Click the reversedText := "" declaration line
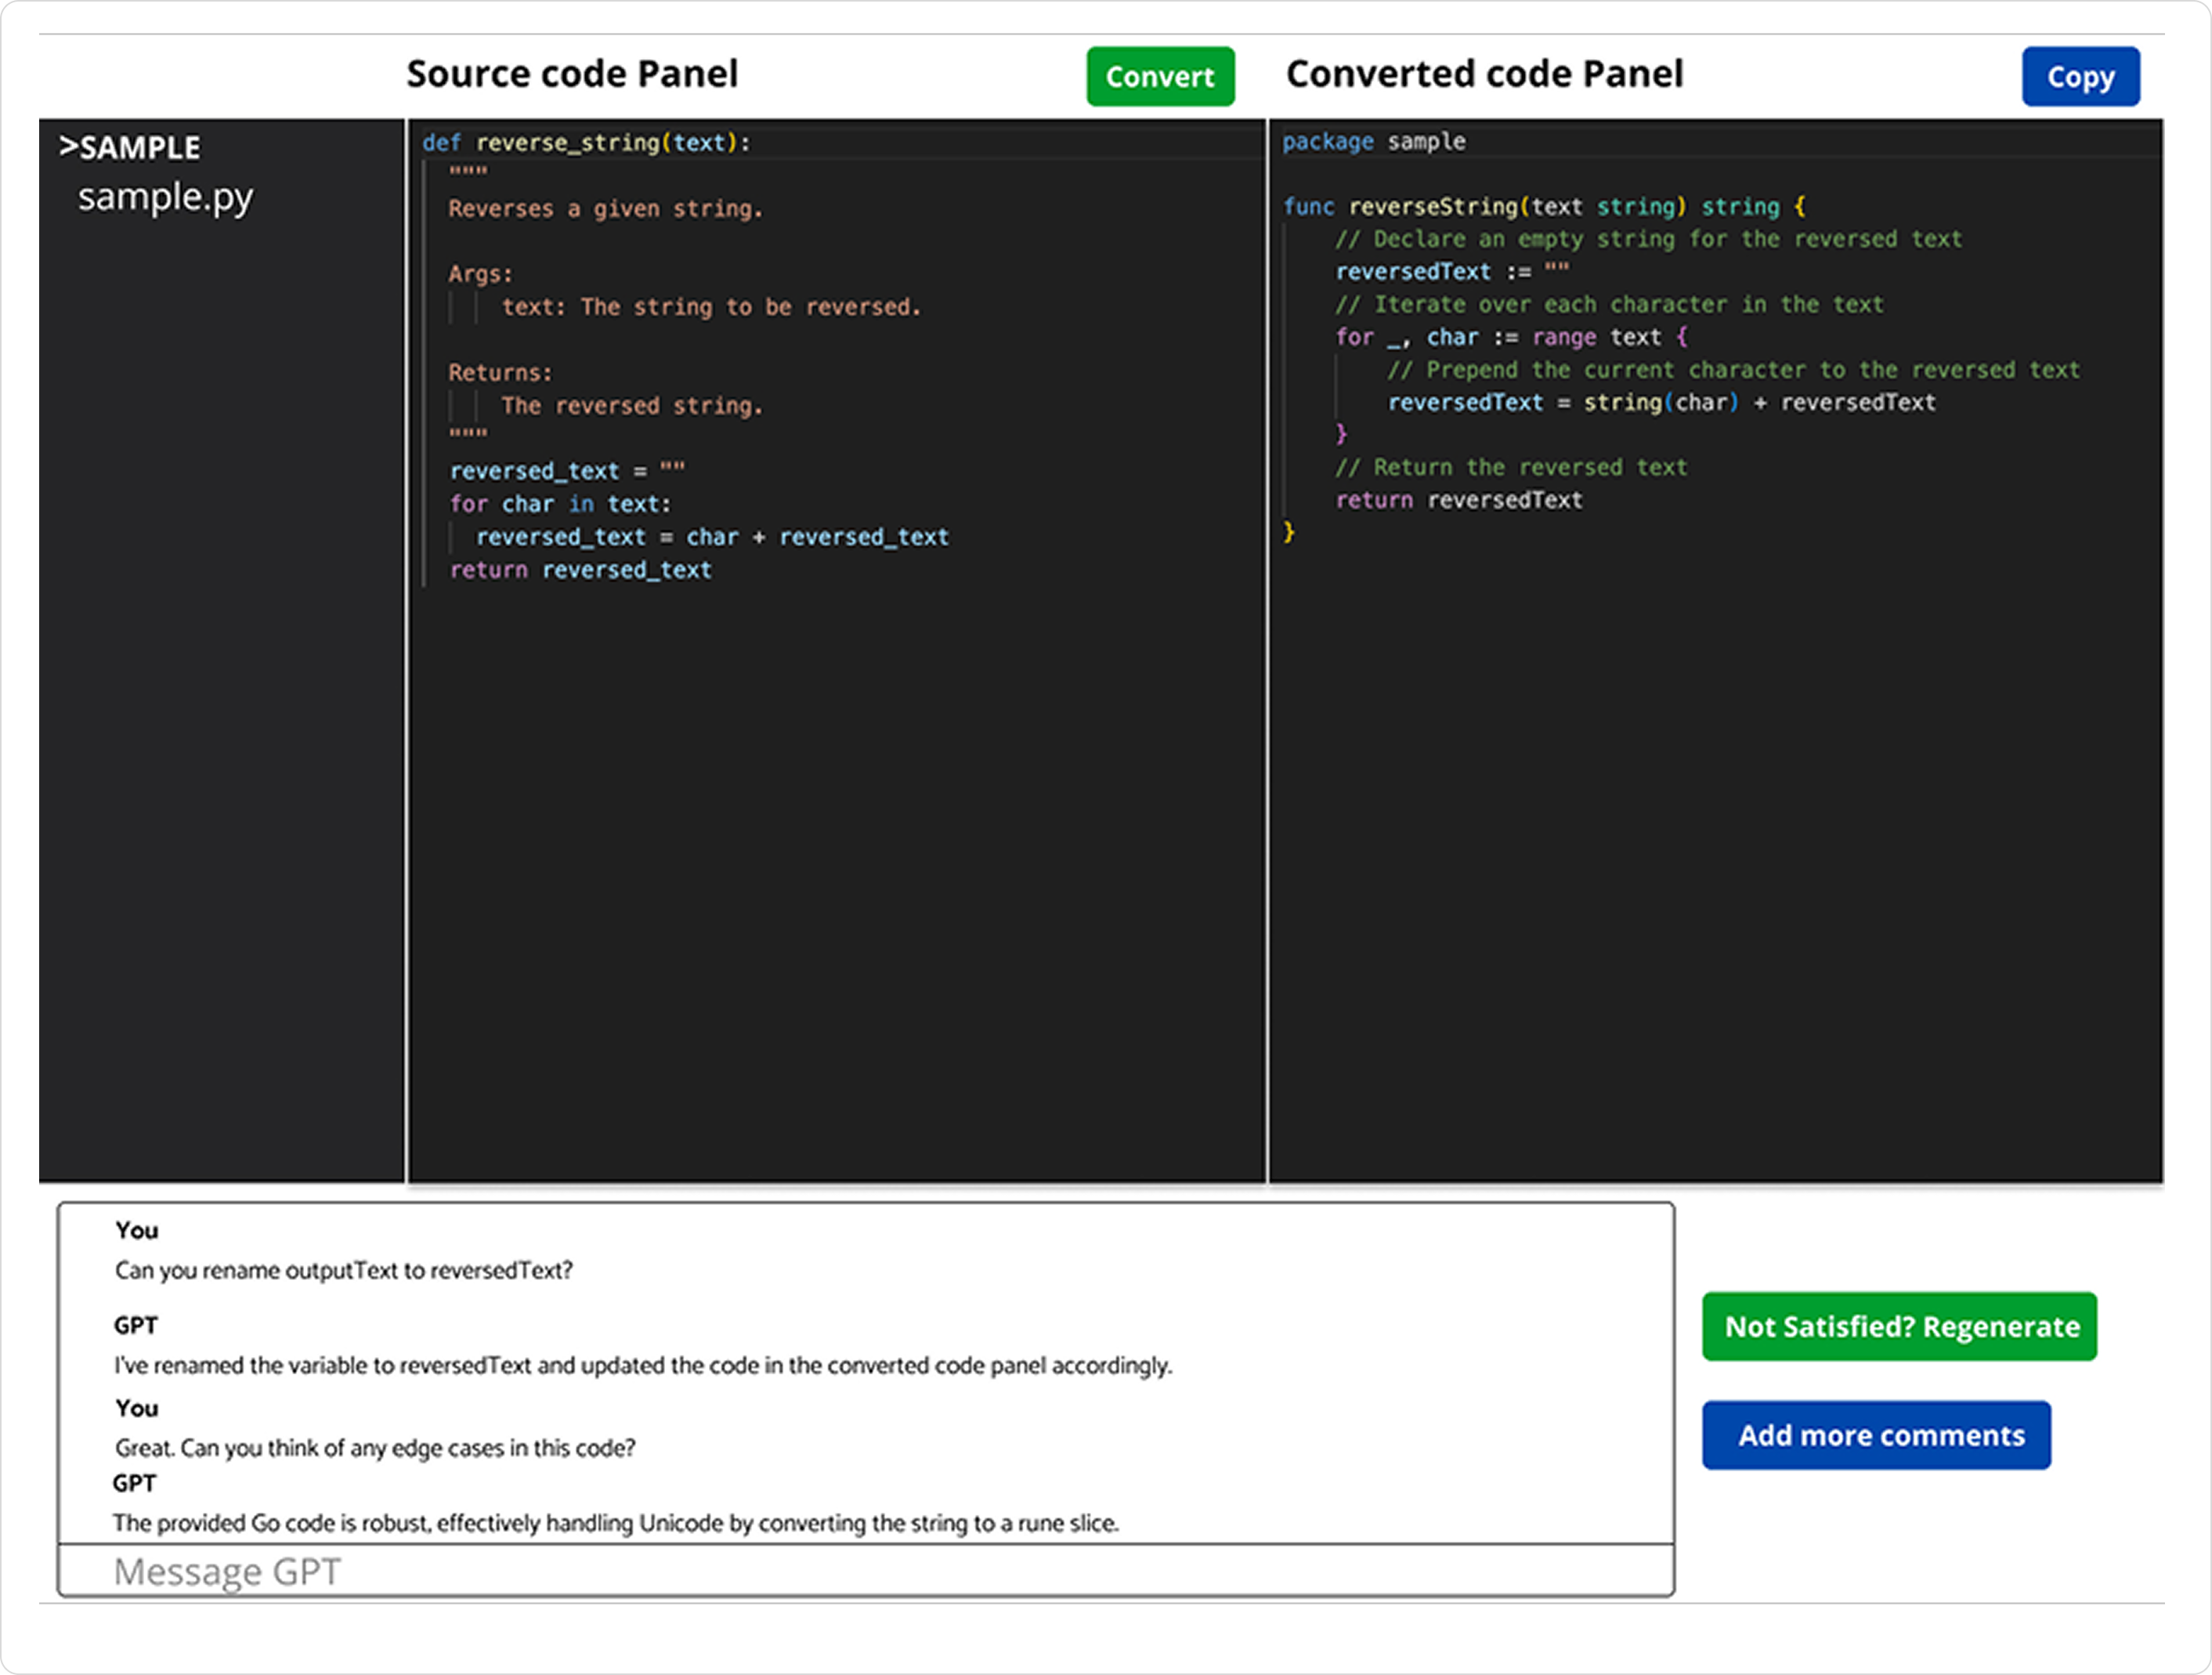 pyautogui.click(x=1451, y=272)
